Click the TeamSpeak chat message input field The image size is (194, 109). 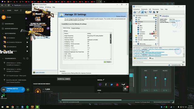coord(158,62)
